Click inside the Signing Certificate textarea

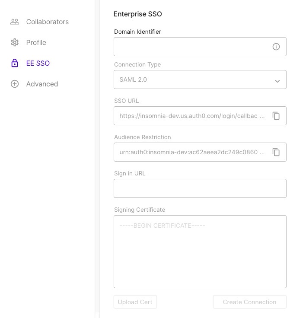coord(200,252)
